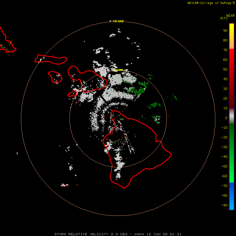Click the -20 value on the velocity scale
The width and height of the screenshot is (236, 236).
(x=224, y=137)
